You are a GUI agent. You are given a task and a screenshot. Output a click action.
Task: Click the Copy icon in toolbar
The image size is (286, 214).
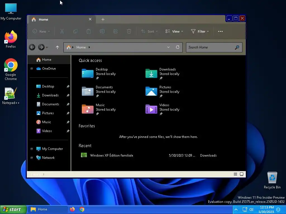pyautogui.click(x=75, y=31)
